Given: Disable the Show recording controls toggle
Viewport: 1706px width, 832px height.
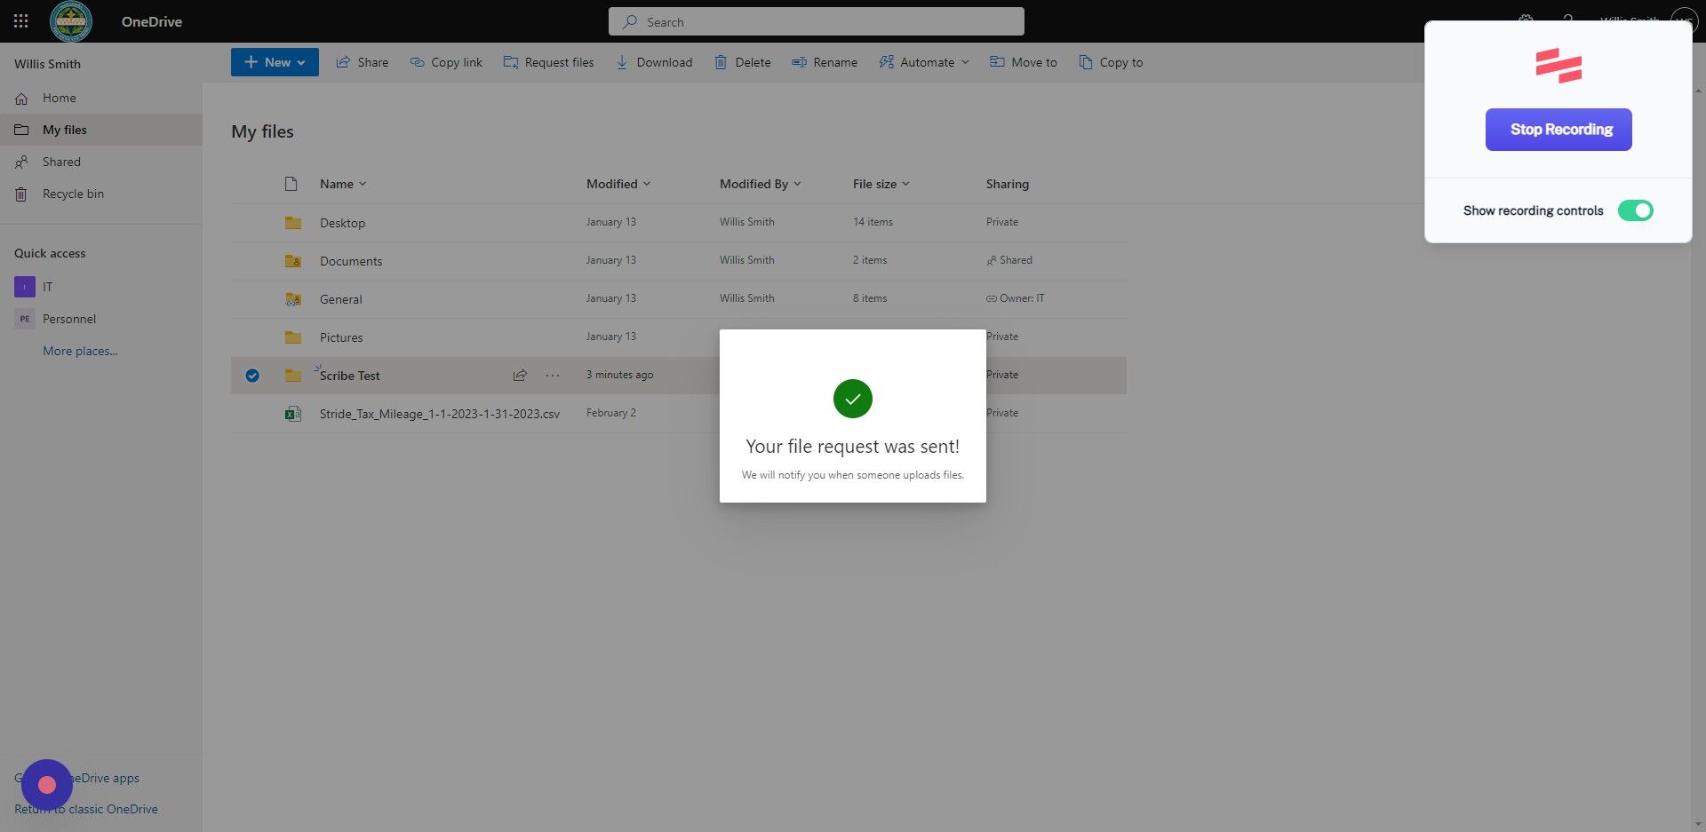Looking at the screenshot, I should [1636, 210].
